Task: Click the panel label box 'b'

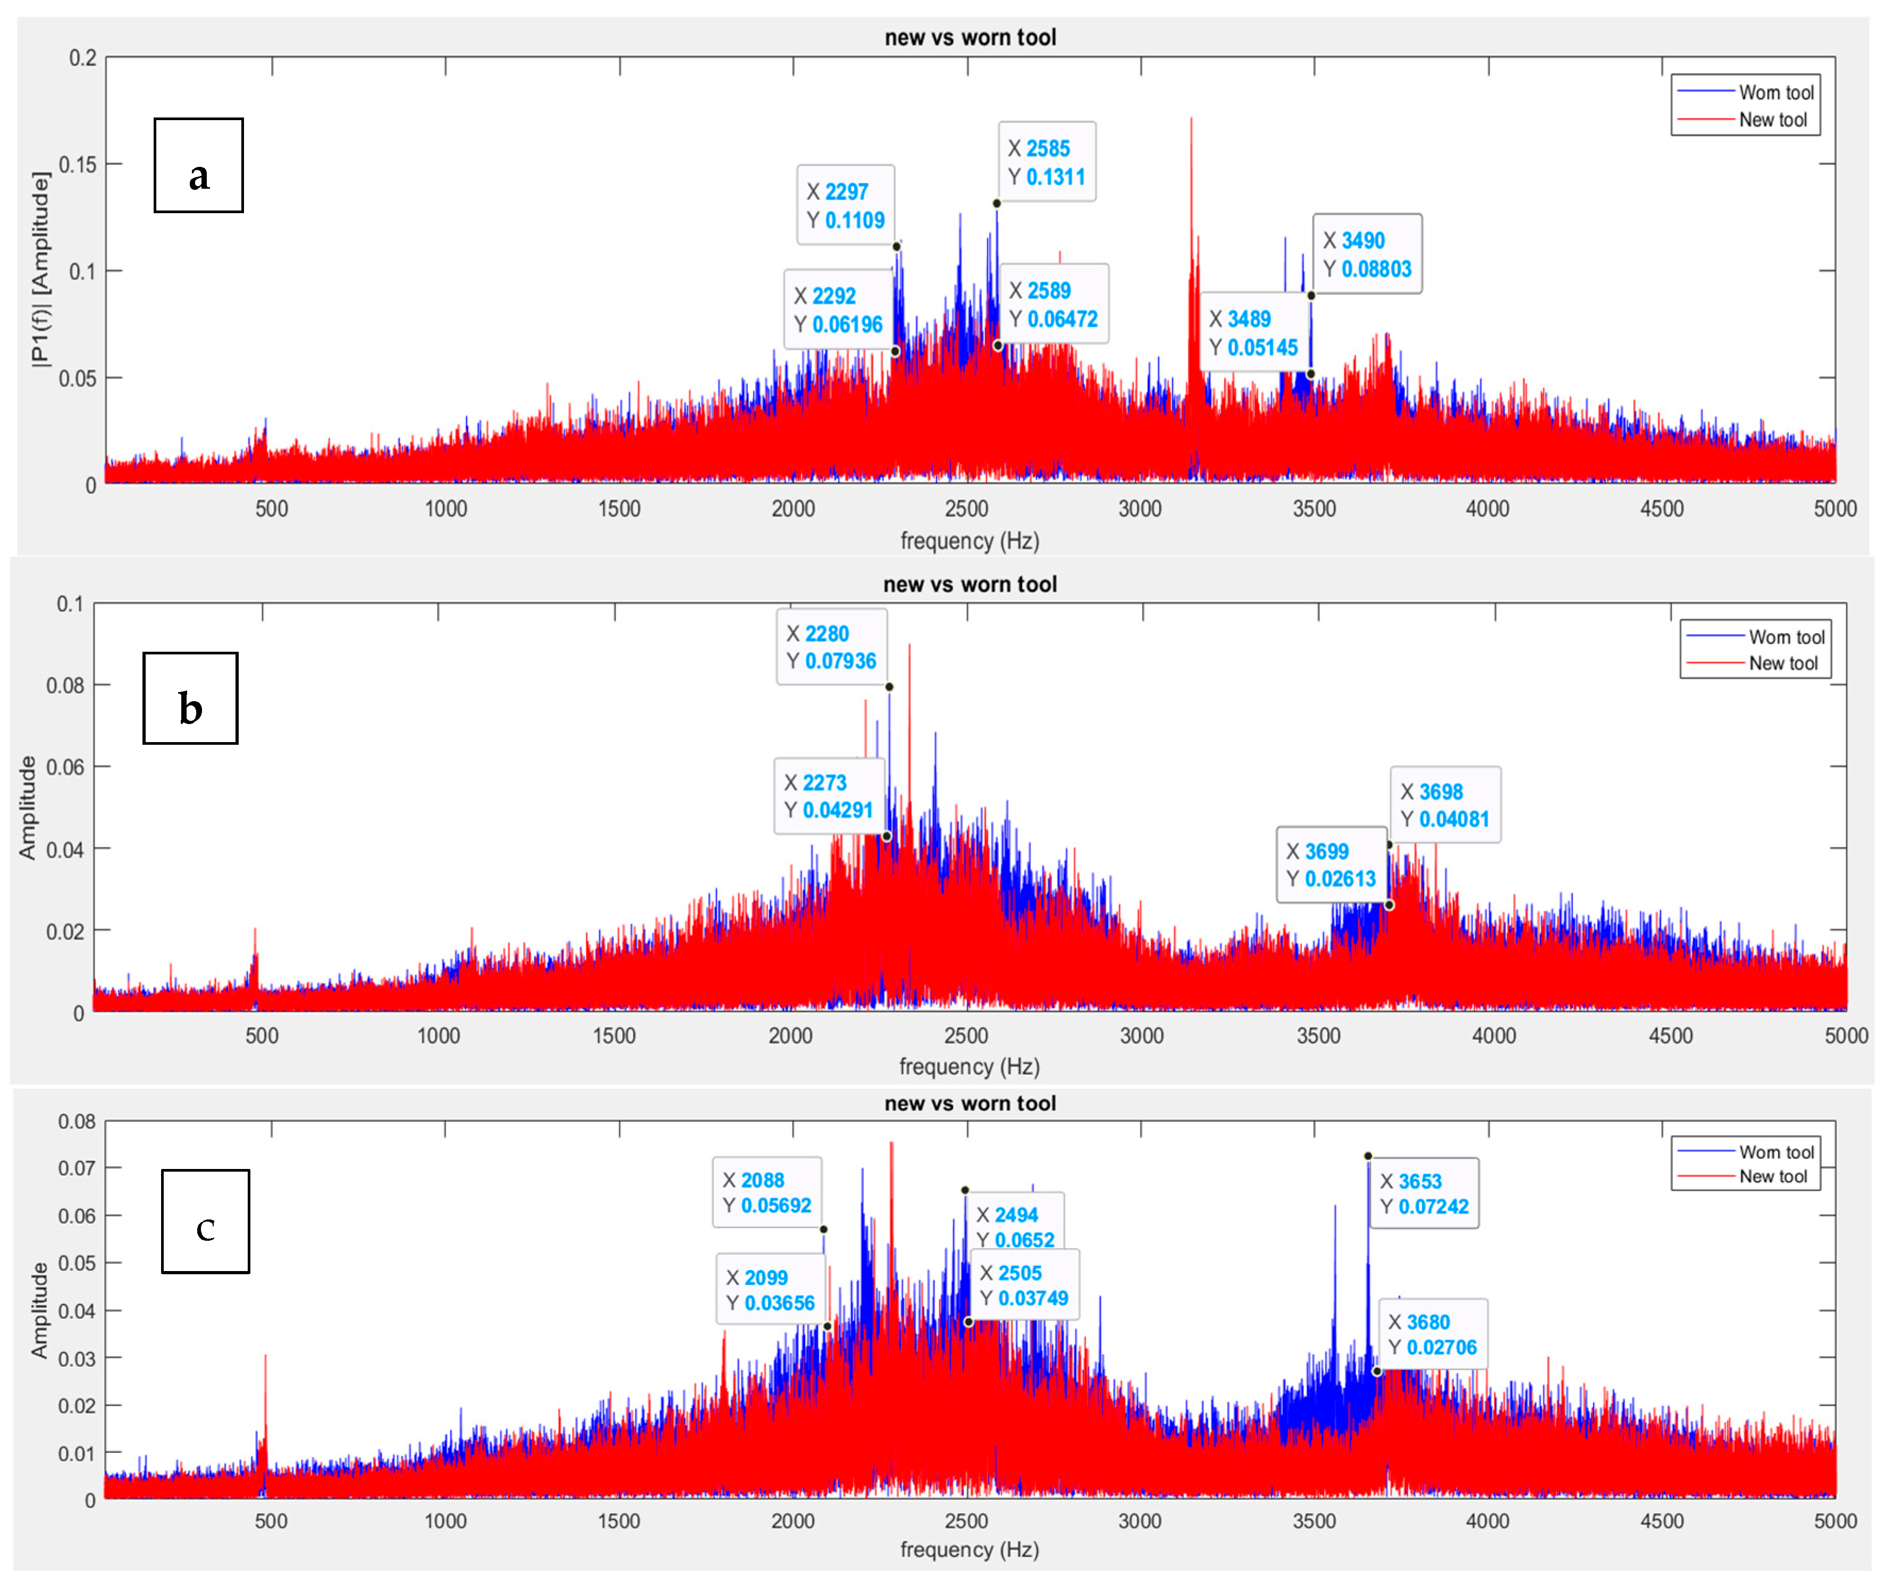Action: point(190,699)
